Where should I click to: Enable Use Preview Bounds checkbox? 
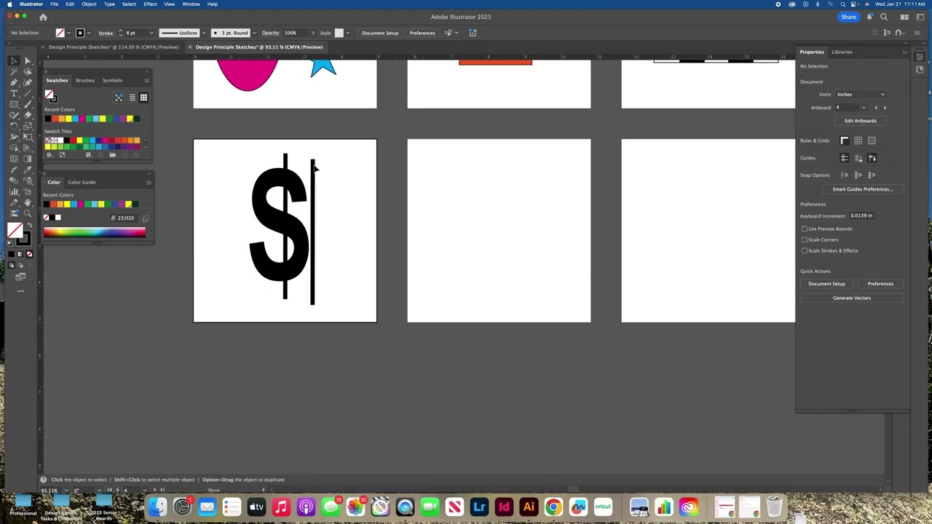805,229
